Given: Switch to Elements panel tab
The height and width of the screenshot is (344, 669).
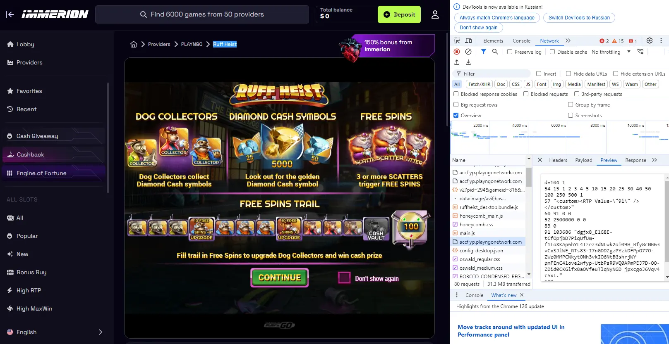Looking at the screenshot, I should point(493,40).
